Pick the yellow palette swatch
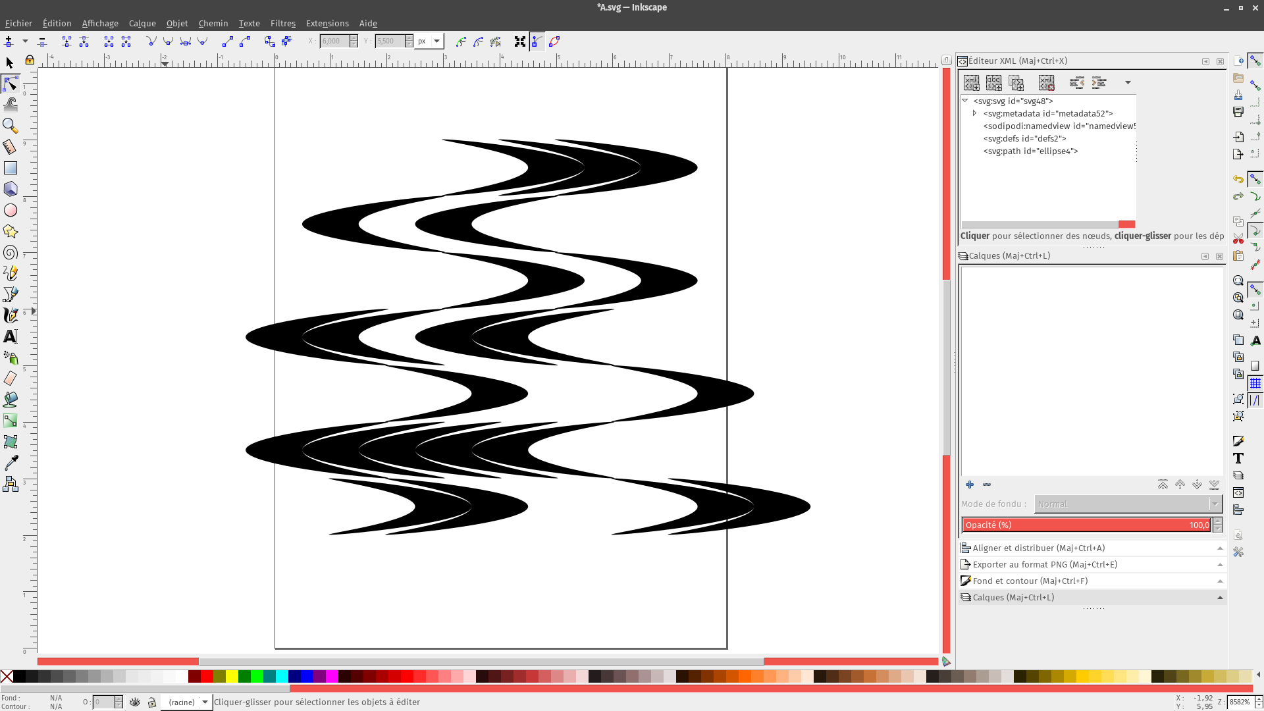The width and height of the screenshot is (1264, 711). (x=232, y=676)
